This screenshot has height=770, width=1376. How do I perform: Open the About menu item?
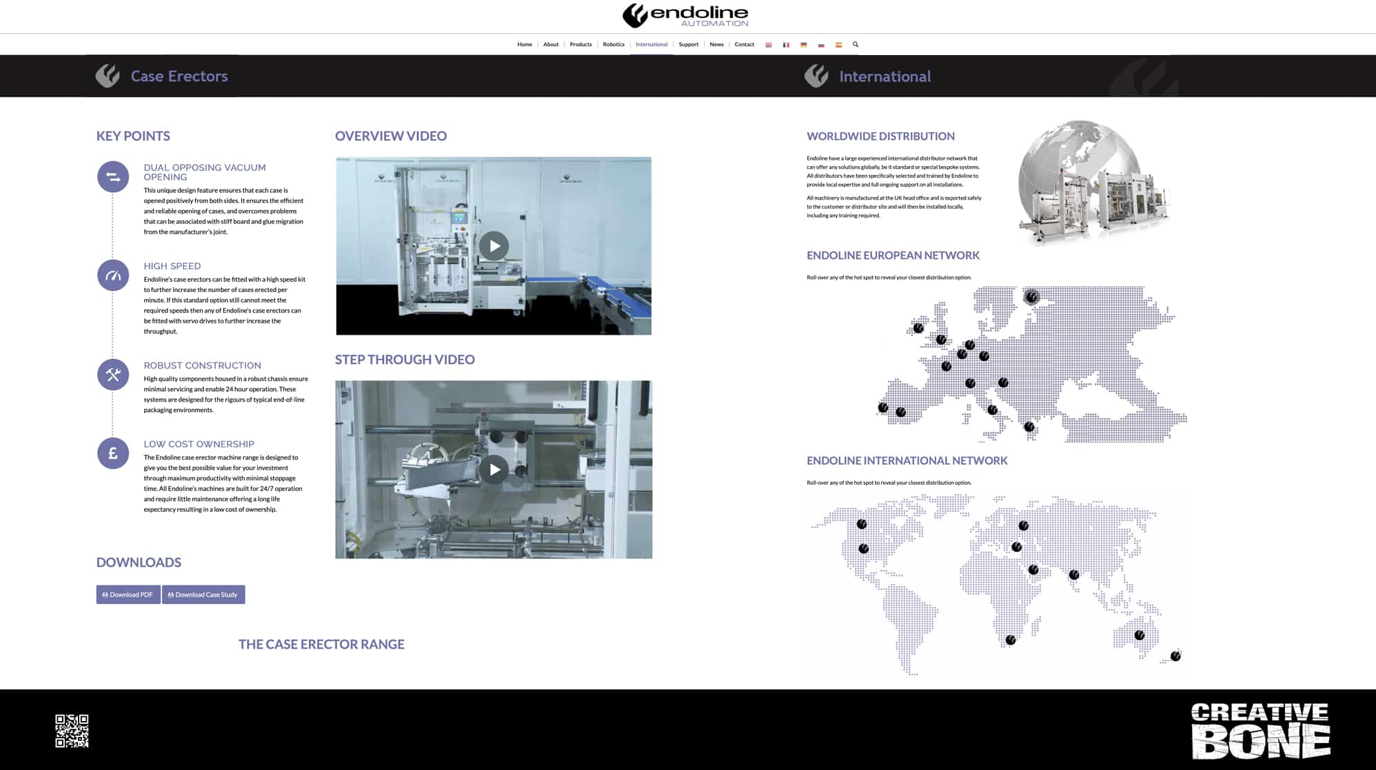click(551, 44)
